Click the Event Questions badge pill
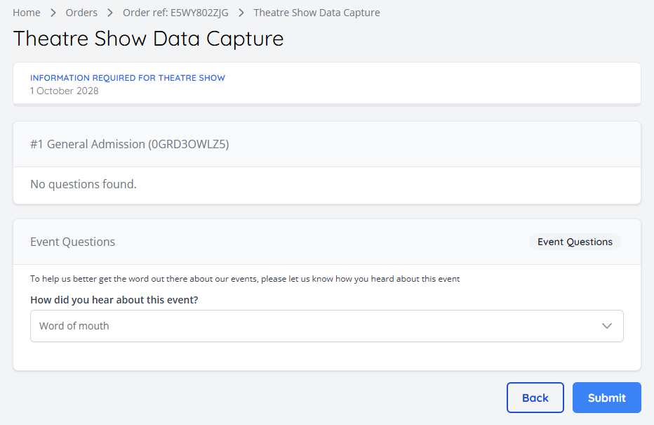654x425 pixels. [x=575, y=242]
